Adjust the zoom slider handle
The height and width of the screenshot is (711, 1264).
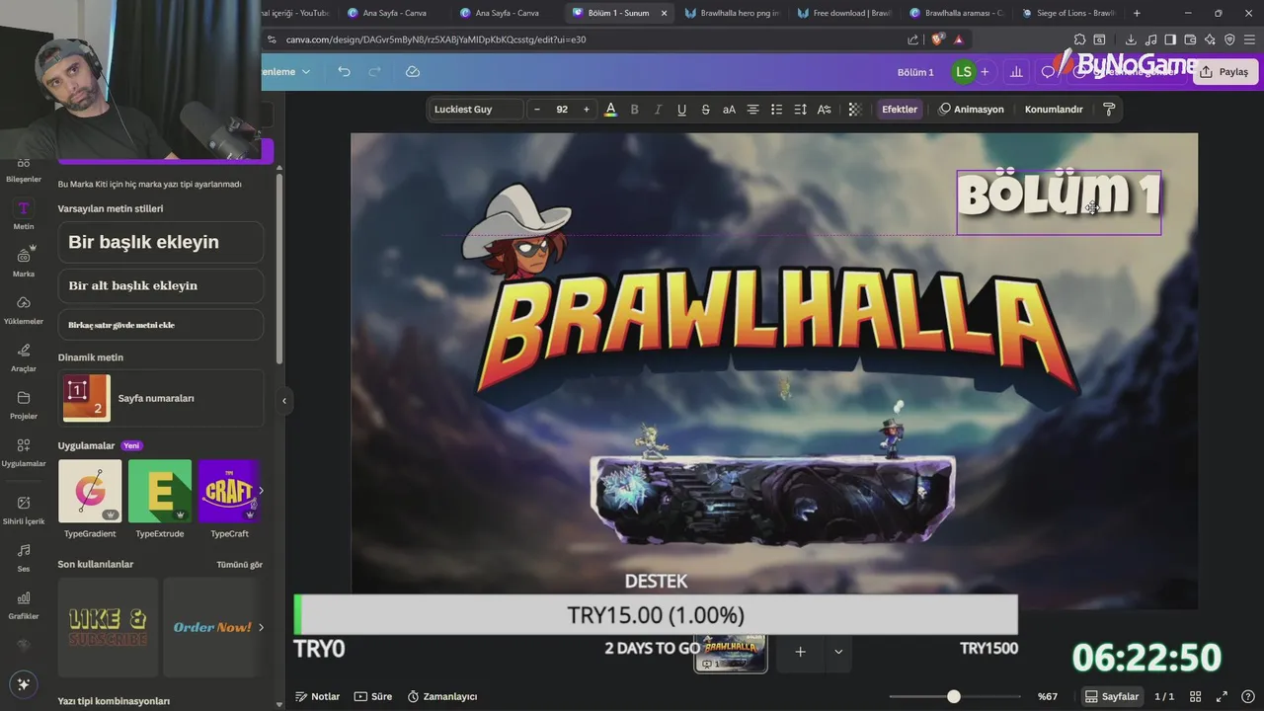[x=953, y=696]
